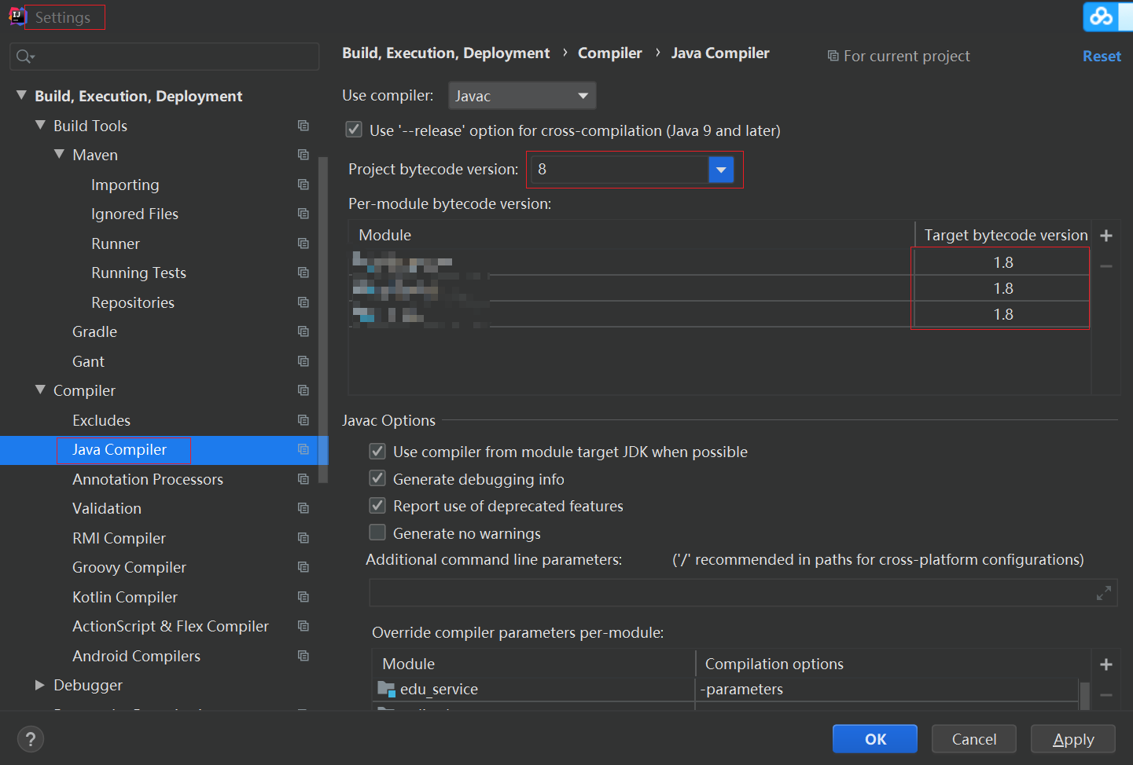Click project-level icon beside RMI Compiler
The height and width of the screenshot is (765, 1133).
pyautogui.click(x=303, y=538)
